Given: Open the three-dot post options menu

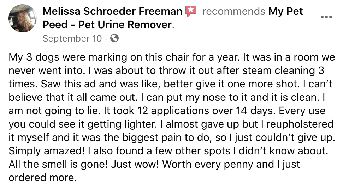Looking at the screenshot, I should pos(326,17).
